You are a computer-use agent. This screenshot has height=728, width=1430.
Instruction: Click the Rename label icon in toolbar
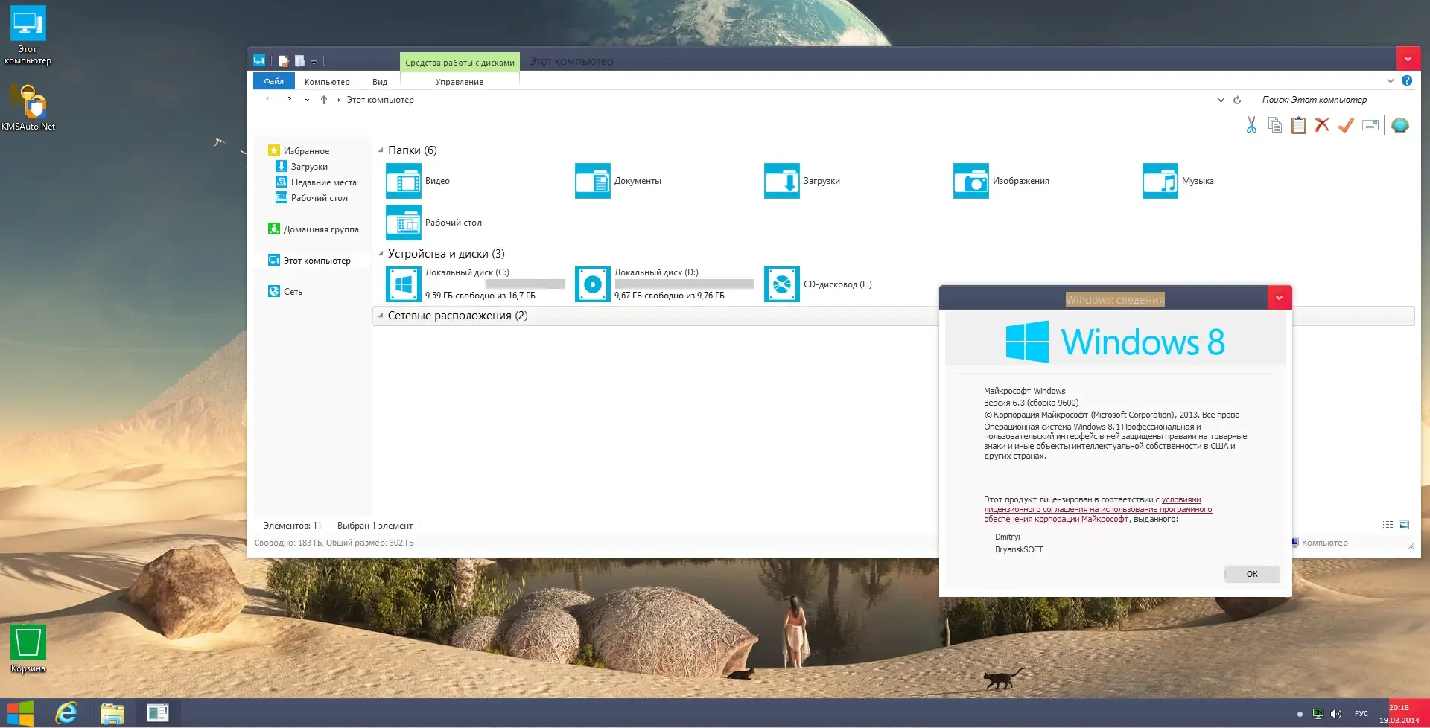click(1370, 125)
